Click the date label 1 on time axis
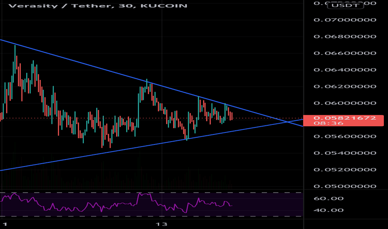This screenshot has width=388, height=229. coord(5,224)
